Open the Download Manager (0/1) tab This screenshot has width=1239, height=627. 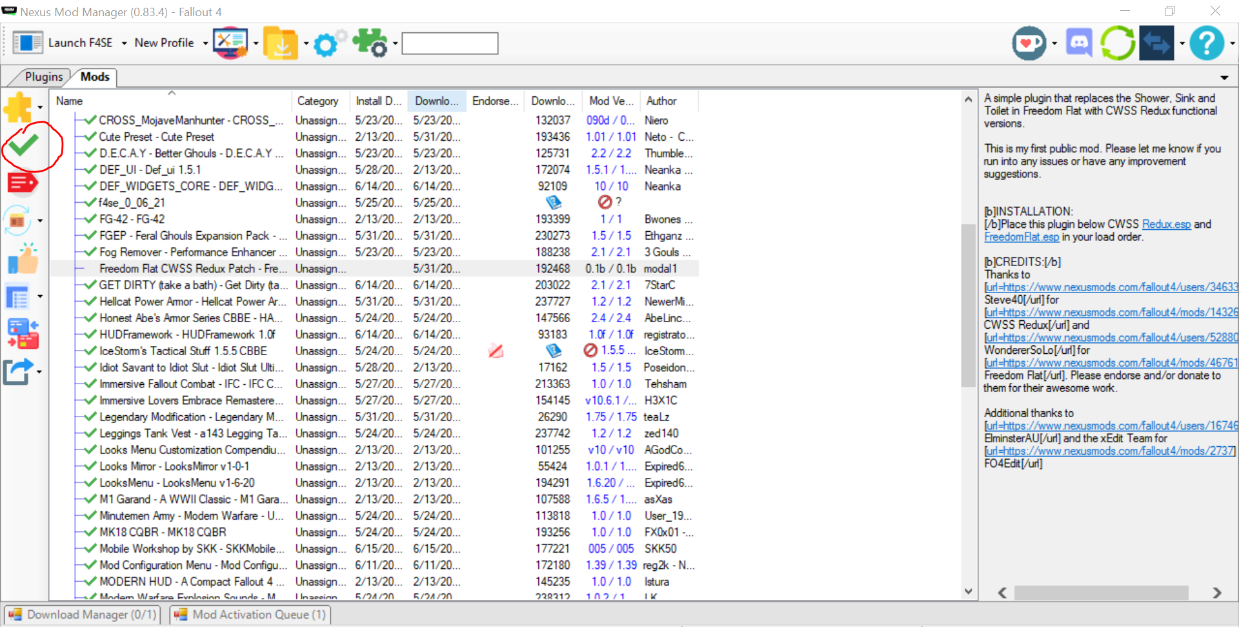(x=83, y=615)
